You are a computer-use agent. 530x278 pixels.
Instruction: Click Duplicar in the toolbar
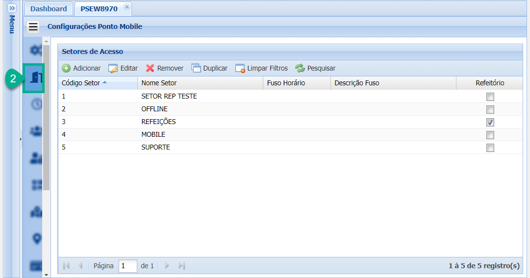point(209,68)
